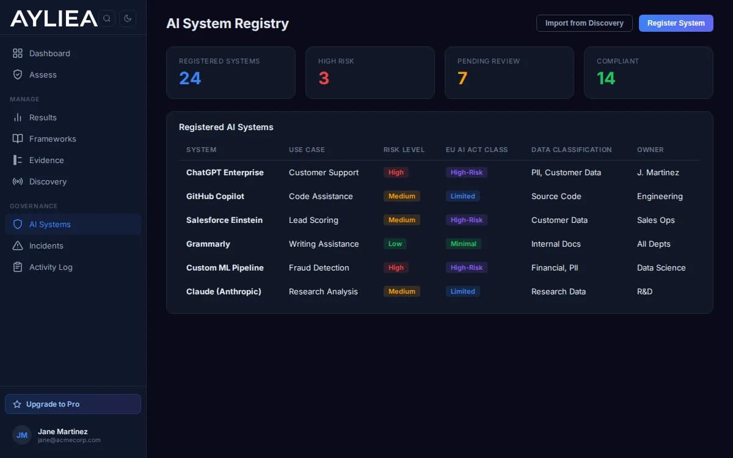Click the High-Risk badge on ChatGPT Enterprise
Image resolution: width=733 pixels, height=458 pixels.
point(467,172)
